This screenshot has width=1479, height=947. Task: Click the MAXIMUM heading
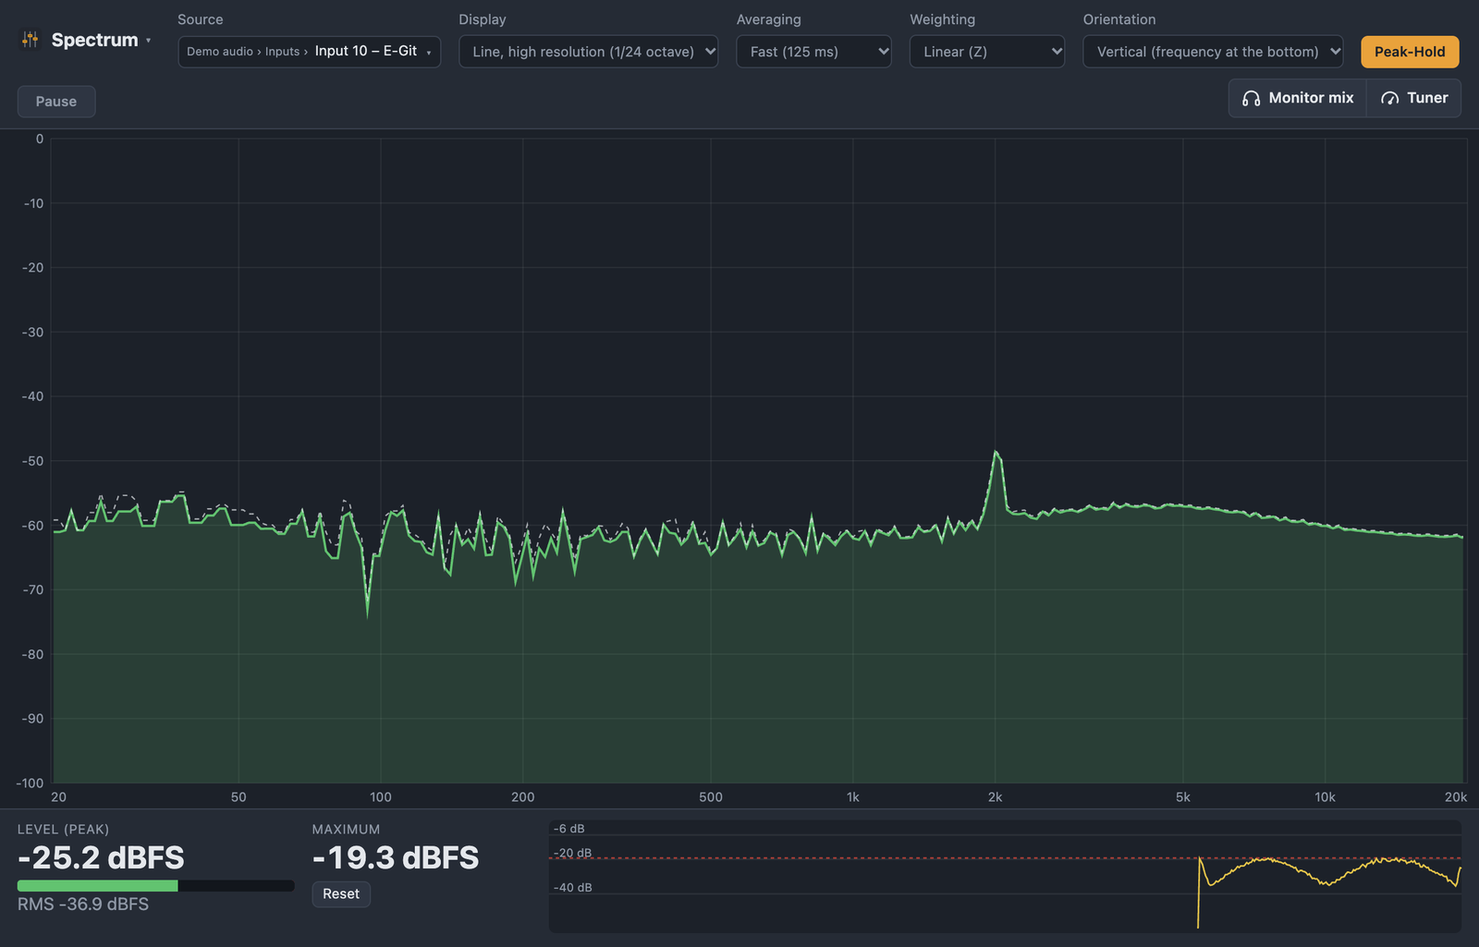346,830
